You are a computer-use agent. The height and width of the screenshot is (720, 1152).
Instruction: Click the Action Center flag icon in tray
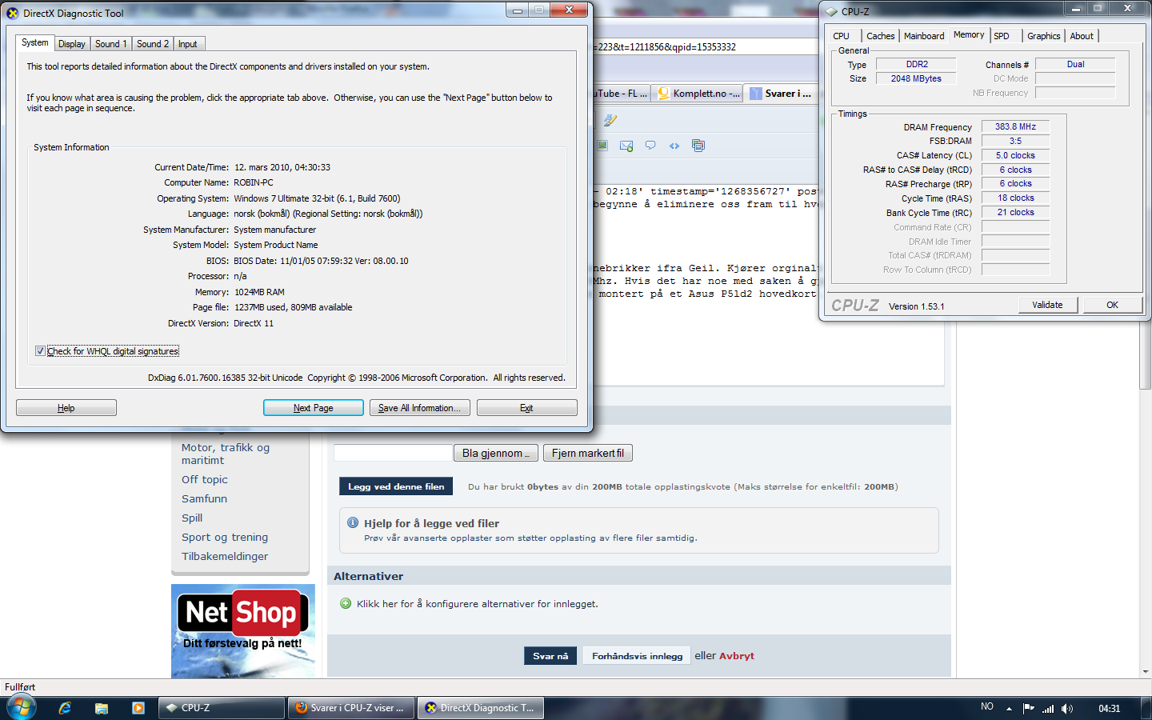(1029, 708)
